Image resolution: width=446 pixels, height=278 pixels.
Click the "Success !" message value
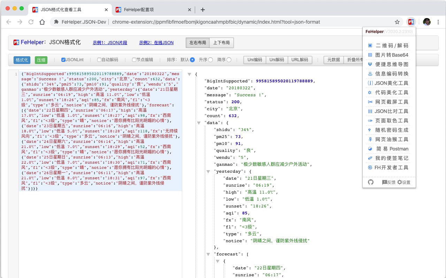(x=250, y=95)
